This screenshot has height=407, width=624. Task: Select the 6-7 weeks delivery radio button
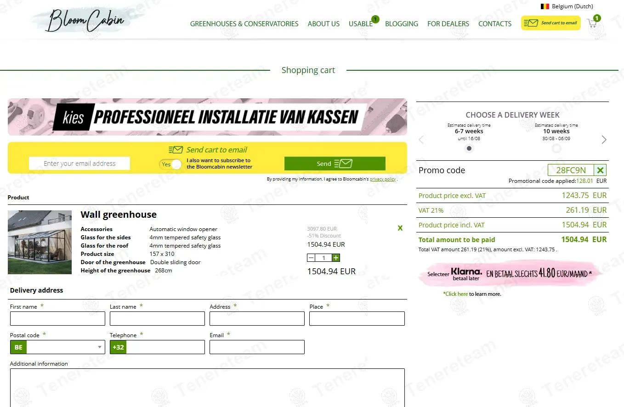coord(469,148)
